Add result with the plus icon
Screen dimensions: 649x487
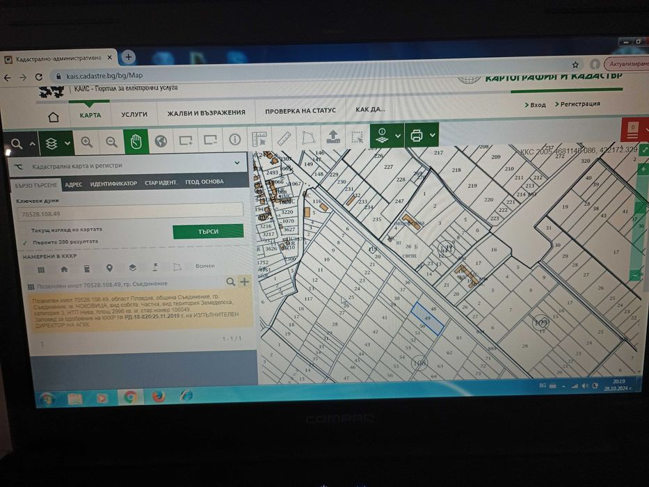coord(245,282)
